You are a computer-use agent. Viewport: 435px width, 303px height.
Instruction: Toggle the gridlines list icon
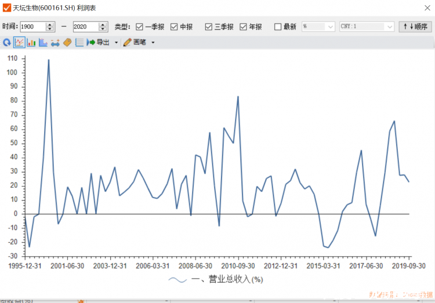(79, 42)
